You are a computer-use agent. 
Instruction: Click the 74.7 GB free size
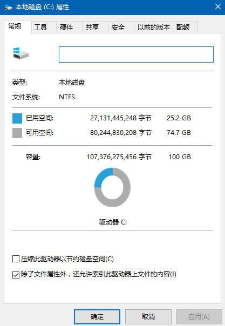click(x=179, y=133)
